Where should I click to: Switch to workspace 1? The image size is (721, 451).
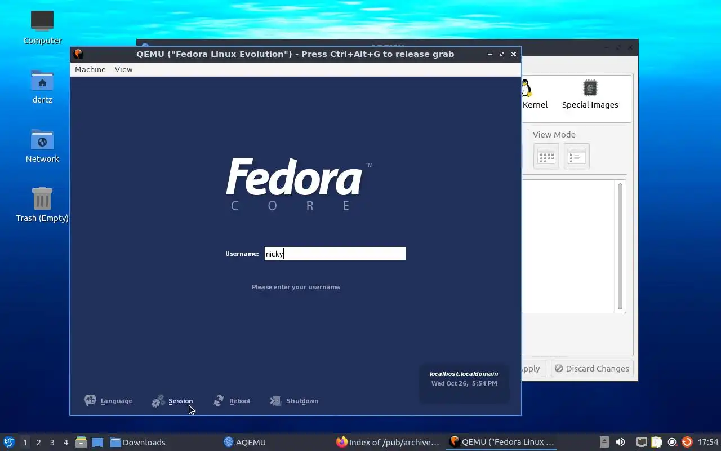click(25, 443)
